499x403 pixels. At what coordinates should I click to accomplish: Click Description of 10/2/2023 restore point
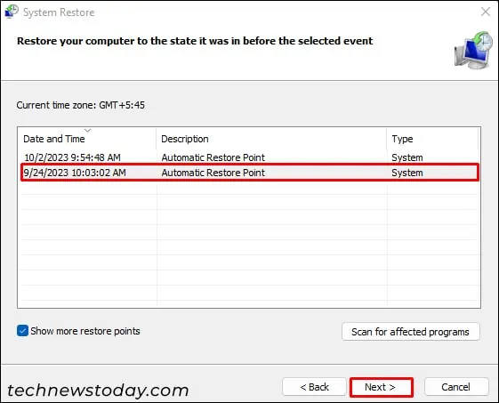[x=213, y=157]
